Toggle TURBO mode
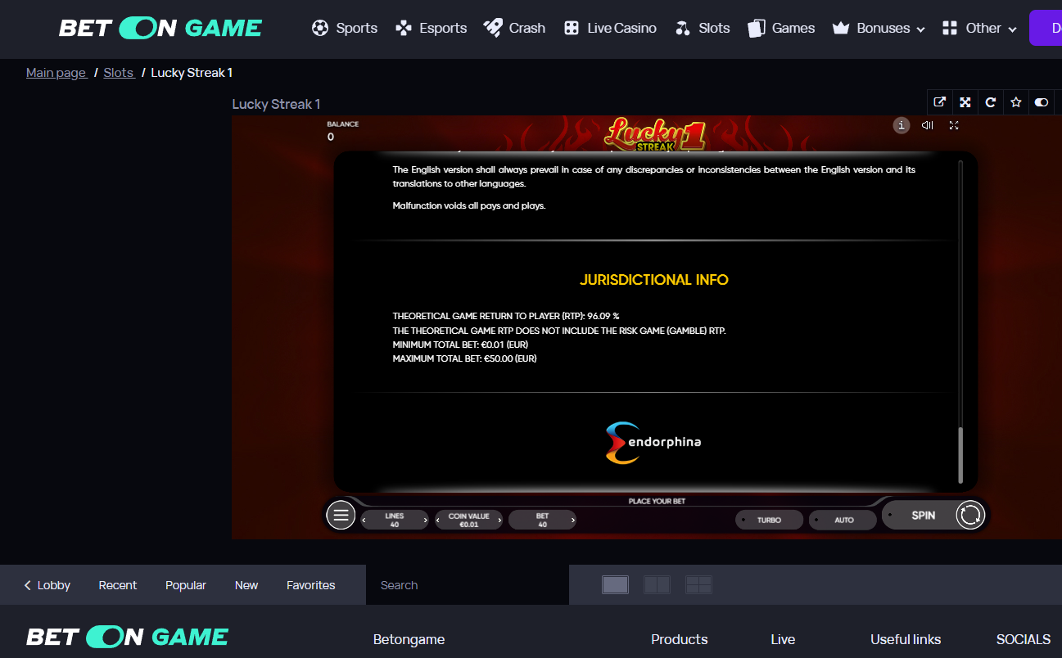Screen dimensions: 1062x658 (769, 520)
